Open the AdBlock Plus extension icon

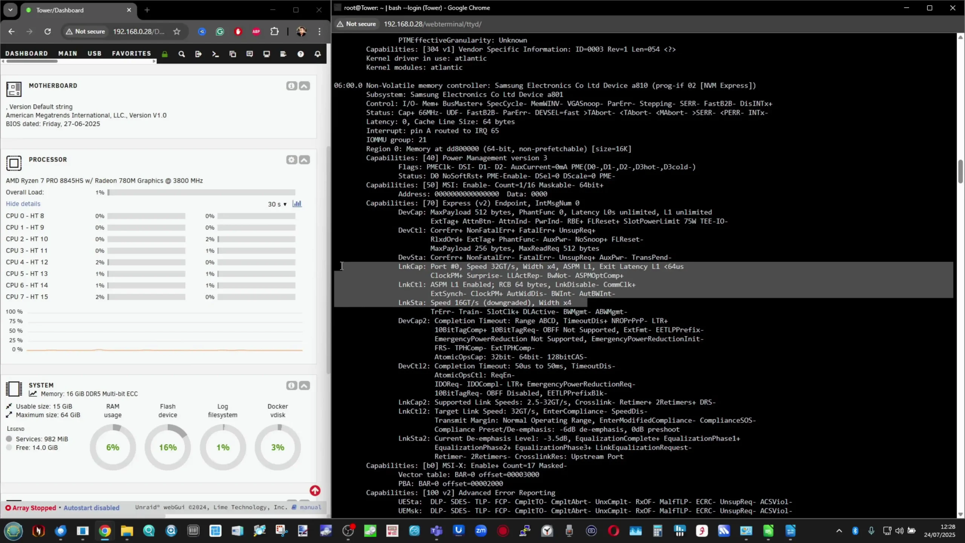coord(256,32)
